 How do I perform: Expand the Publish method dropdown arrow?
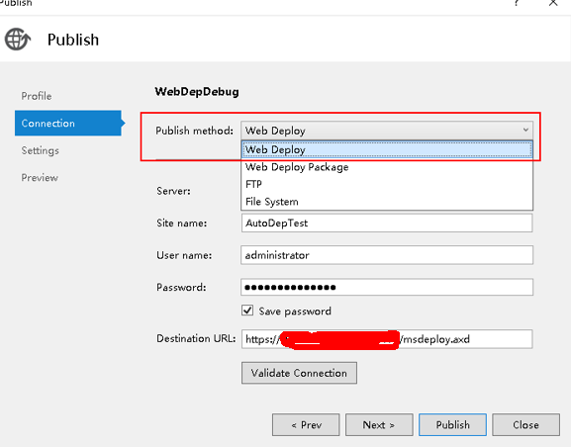(525, 130)
